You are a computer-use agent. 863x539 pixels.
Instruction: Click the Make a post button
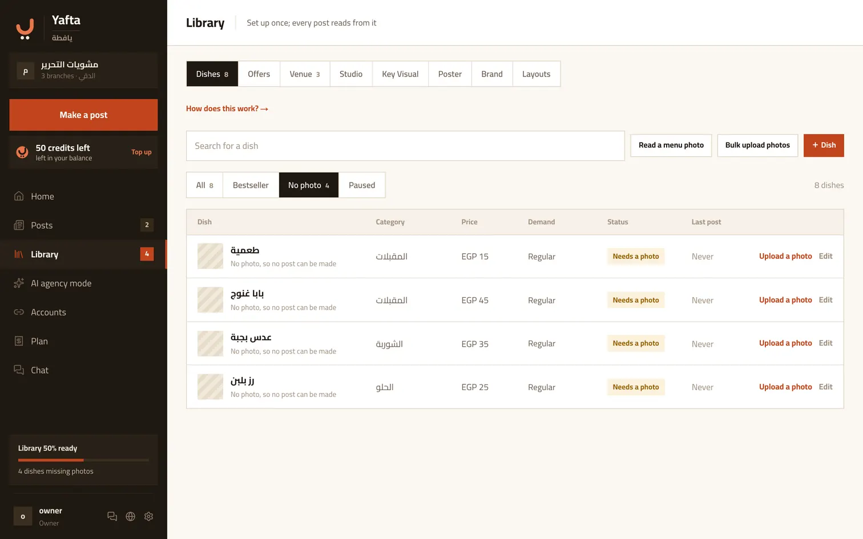tap(83, 115)
